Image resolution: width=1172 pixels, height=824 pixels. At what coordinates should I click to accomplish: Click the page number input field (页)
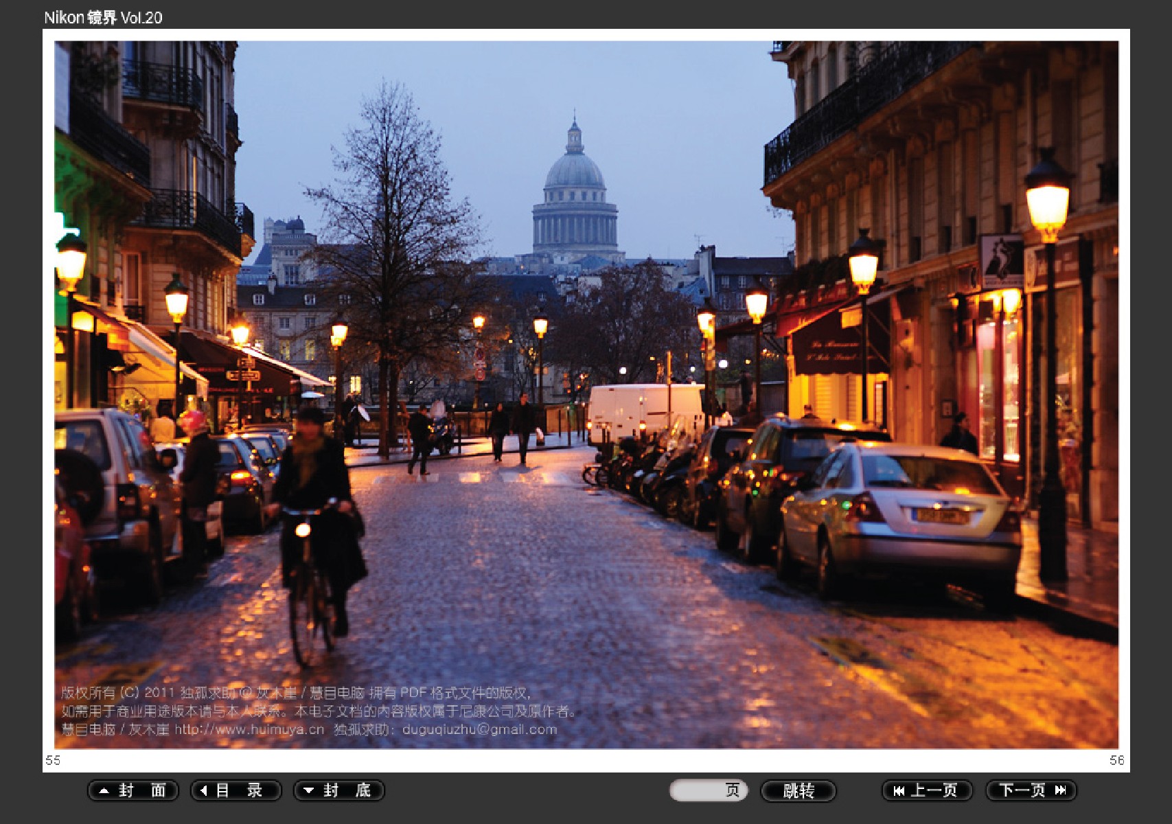(709, 790)
